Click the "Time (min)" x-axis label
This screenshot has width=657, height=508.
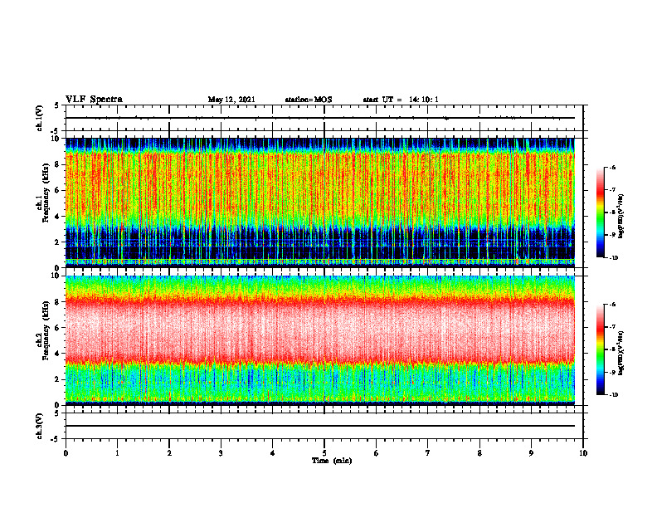332,461
